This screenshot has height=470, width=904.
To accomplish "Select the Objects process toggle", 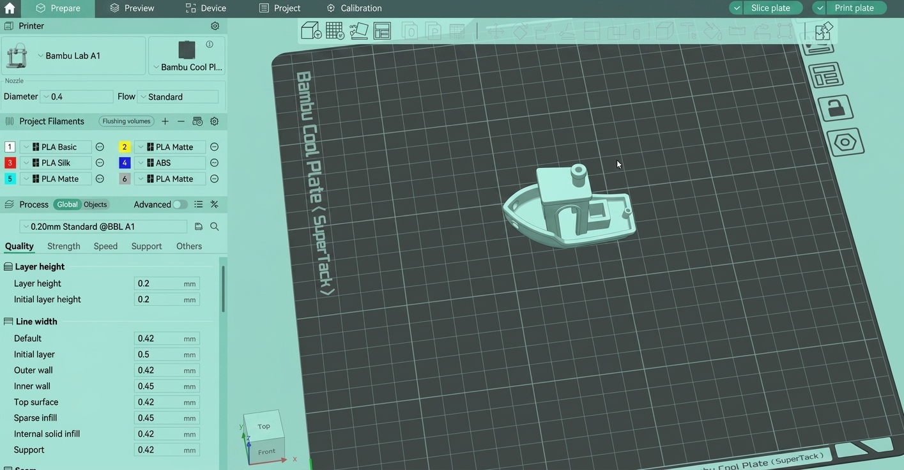I will [x=95, y=204].
